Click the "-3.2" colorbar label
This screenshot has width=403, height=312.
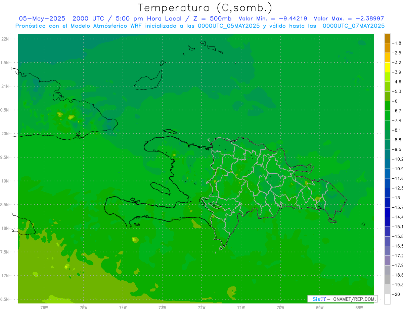point(397,63)
